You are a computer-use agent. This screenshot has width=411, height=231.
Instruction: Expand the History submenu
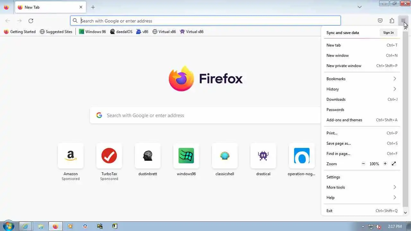362,89
